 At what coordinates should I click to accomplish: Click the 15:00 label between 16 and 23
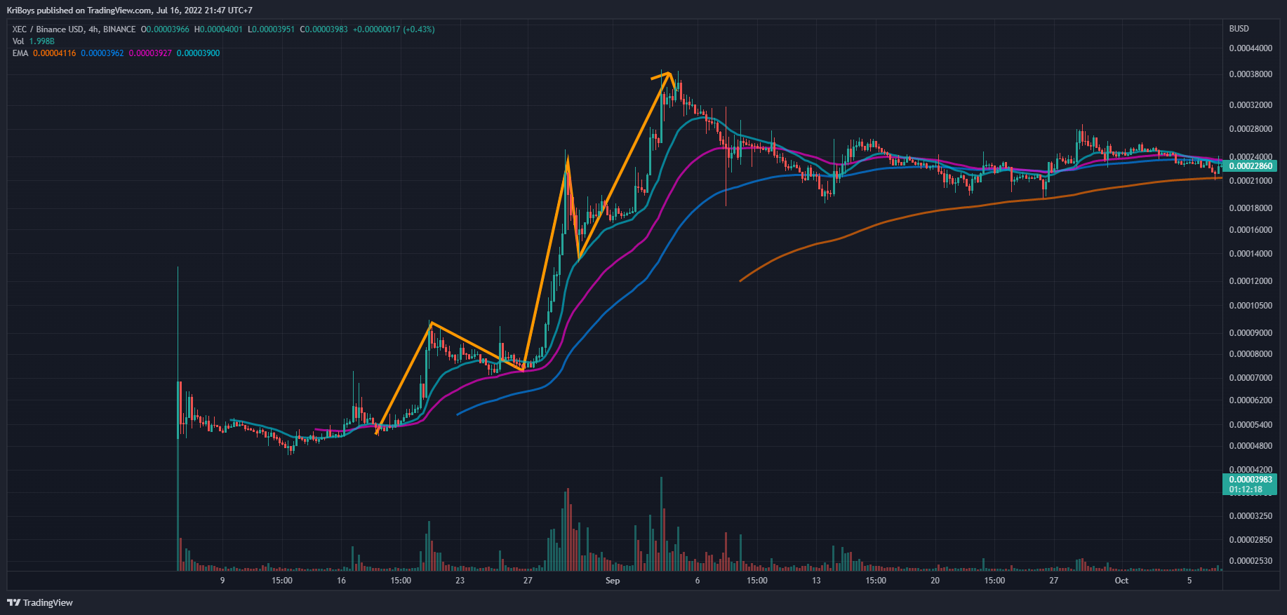point(401,581)
